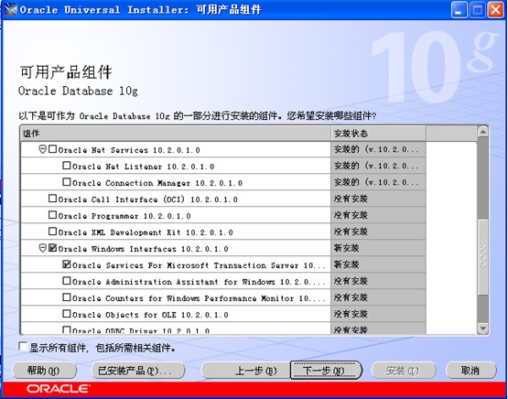
Task: Close the installer with the X button
Action: (x=496, y=10)
